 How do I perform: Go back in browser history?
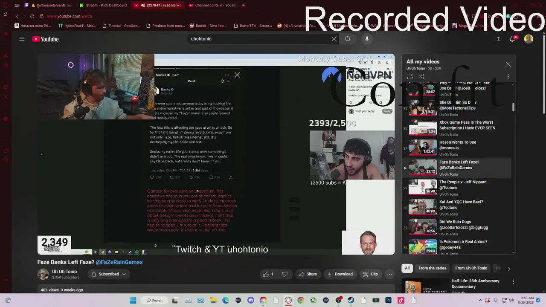(x=17, y=16)
